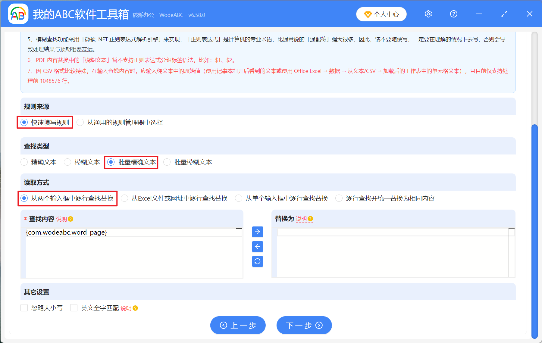Open the question-mark help icon beside 查找内容说明
This screenshot has height=343, width=542.
(71, 219)
